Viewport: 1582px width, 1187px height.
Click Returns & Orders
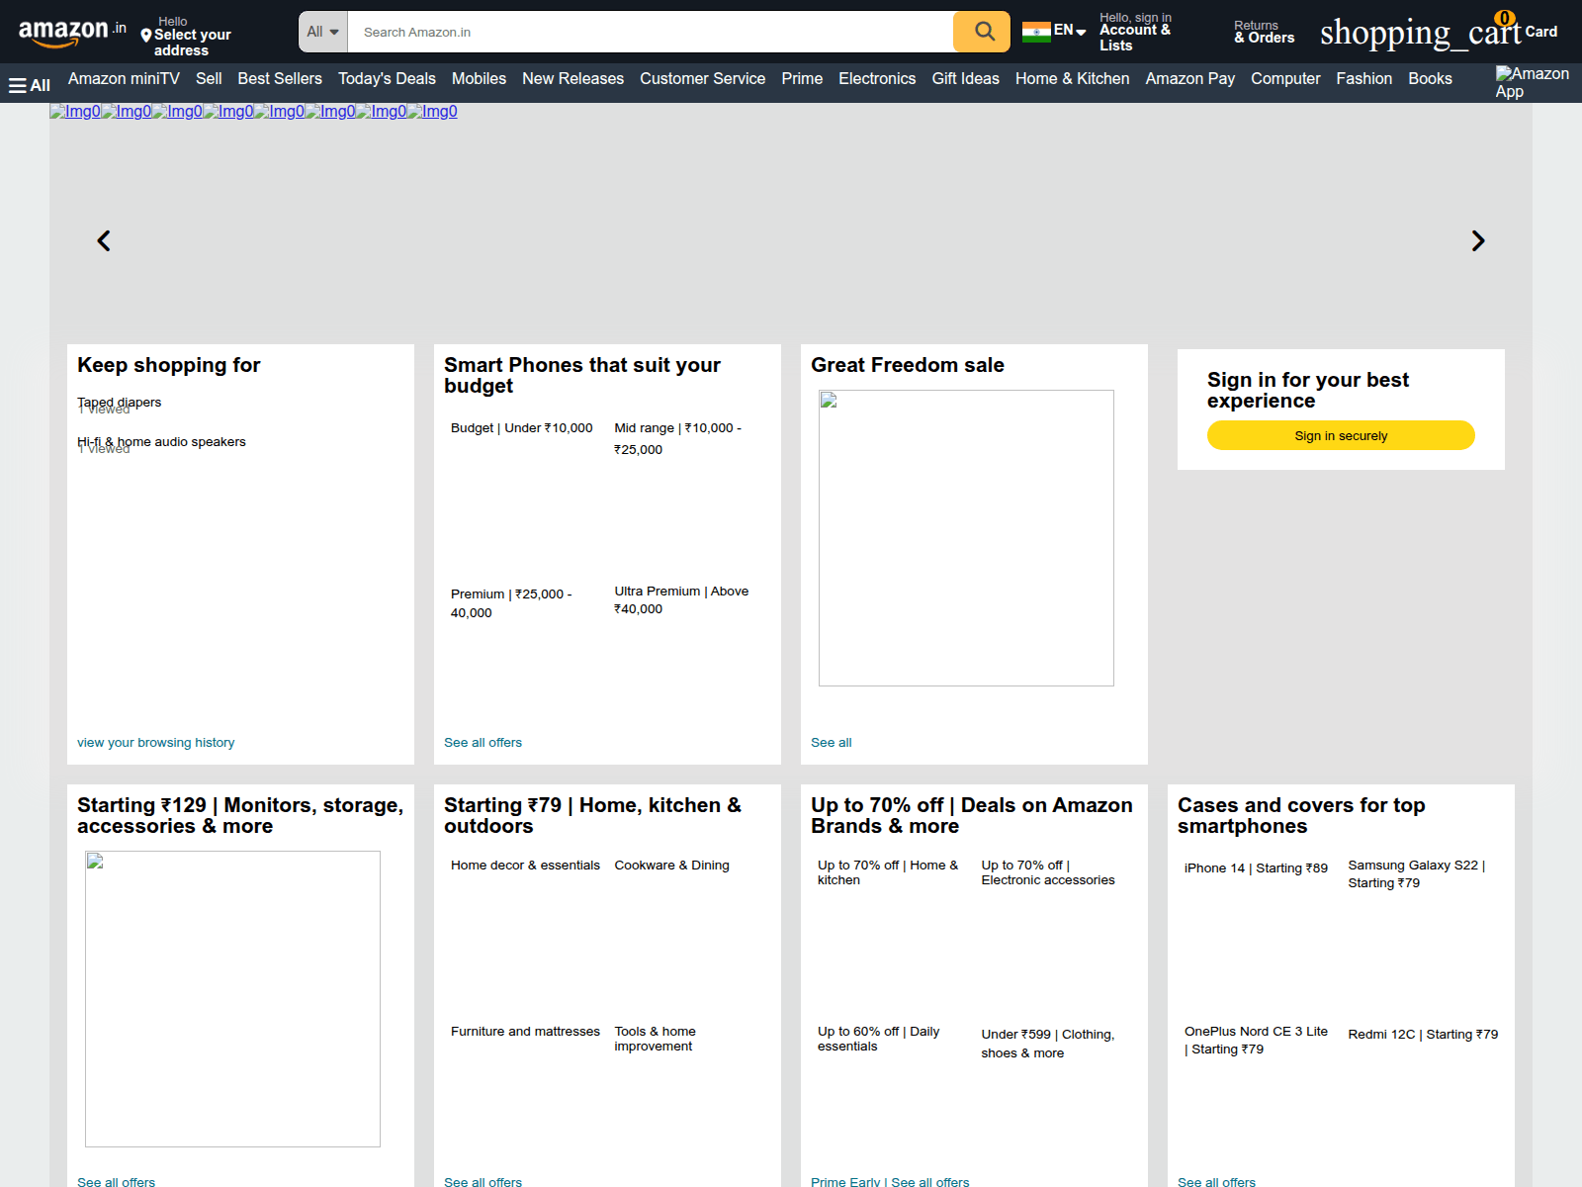1264,32
